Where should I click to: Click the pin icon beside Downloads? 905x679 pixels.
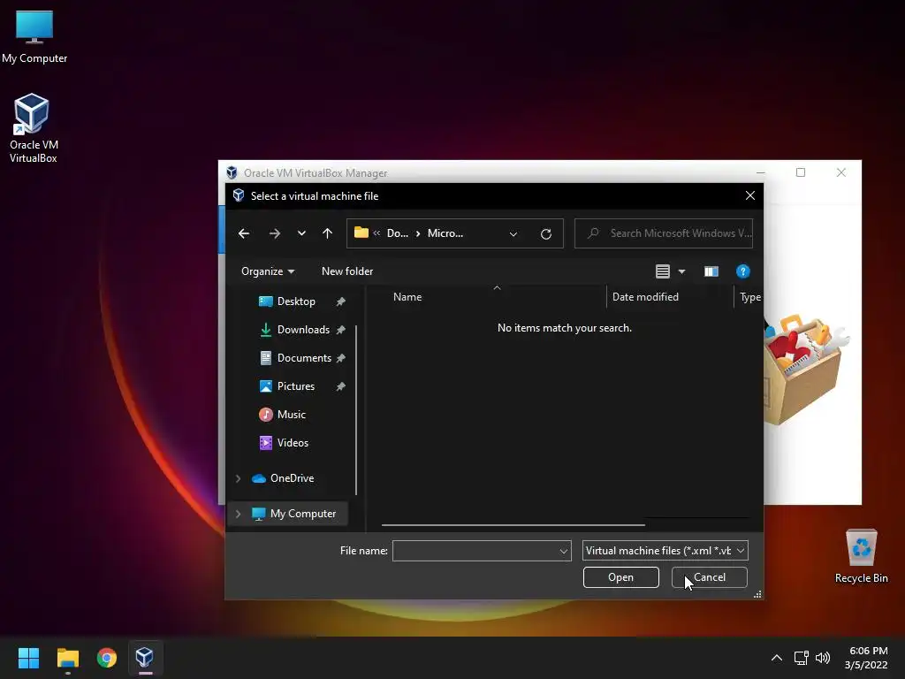click(x=340, y=330)
